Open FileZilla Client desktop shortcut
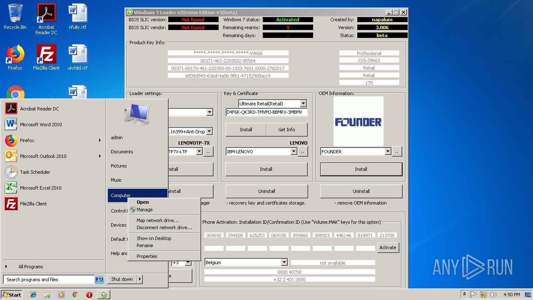Screen dimensions: 533x300 (46, 57)
